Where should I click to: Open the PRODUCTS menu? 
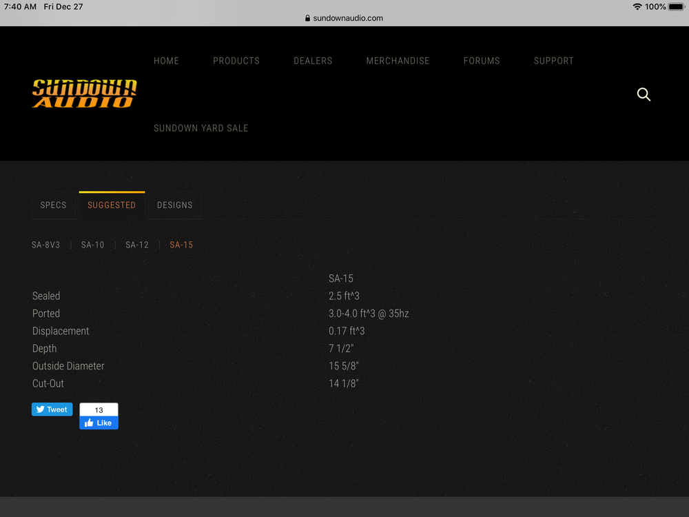click(x=236, y=61)
